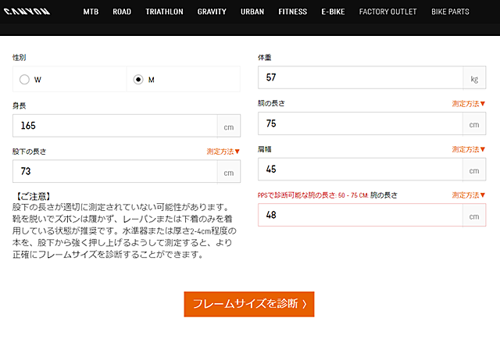This screenshot has width=500, height=343.
Task: Open the MTB menu
Action: point(91,13)
